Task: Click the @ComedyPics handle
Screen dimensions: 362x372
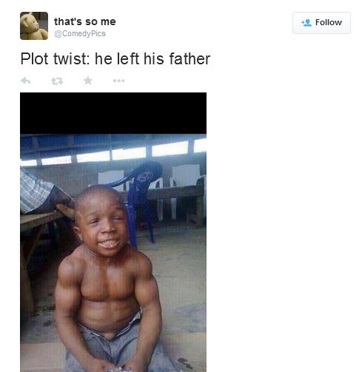Action: [80, 33]
